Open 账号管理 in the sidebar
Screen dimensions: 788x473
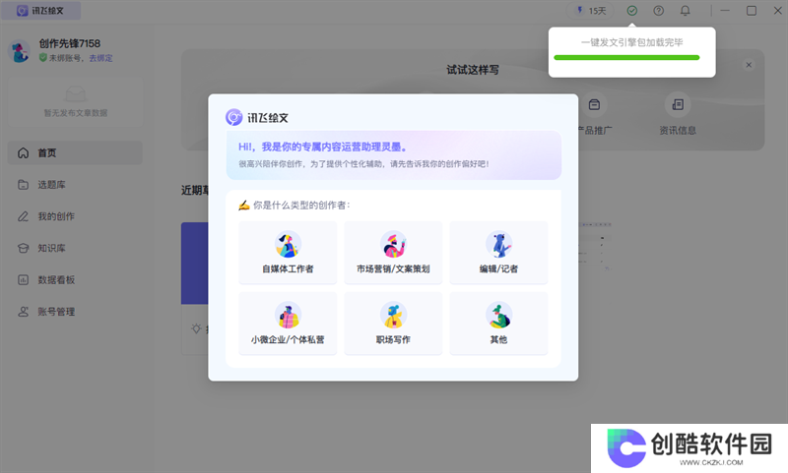pos(75,312)
